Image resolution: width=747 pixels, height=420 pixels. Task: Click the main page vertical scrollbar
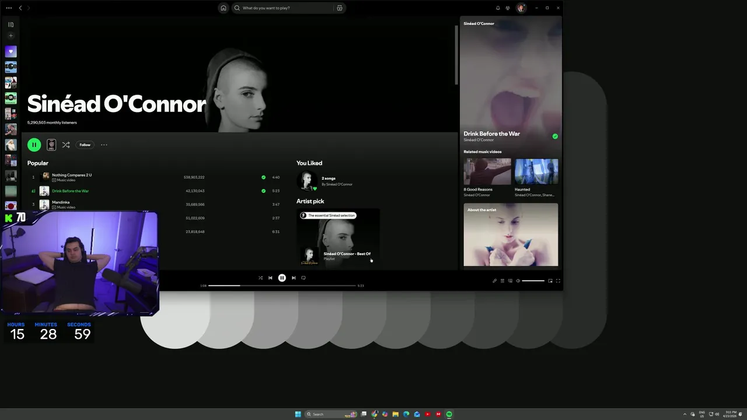point(456,55)
